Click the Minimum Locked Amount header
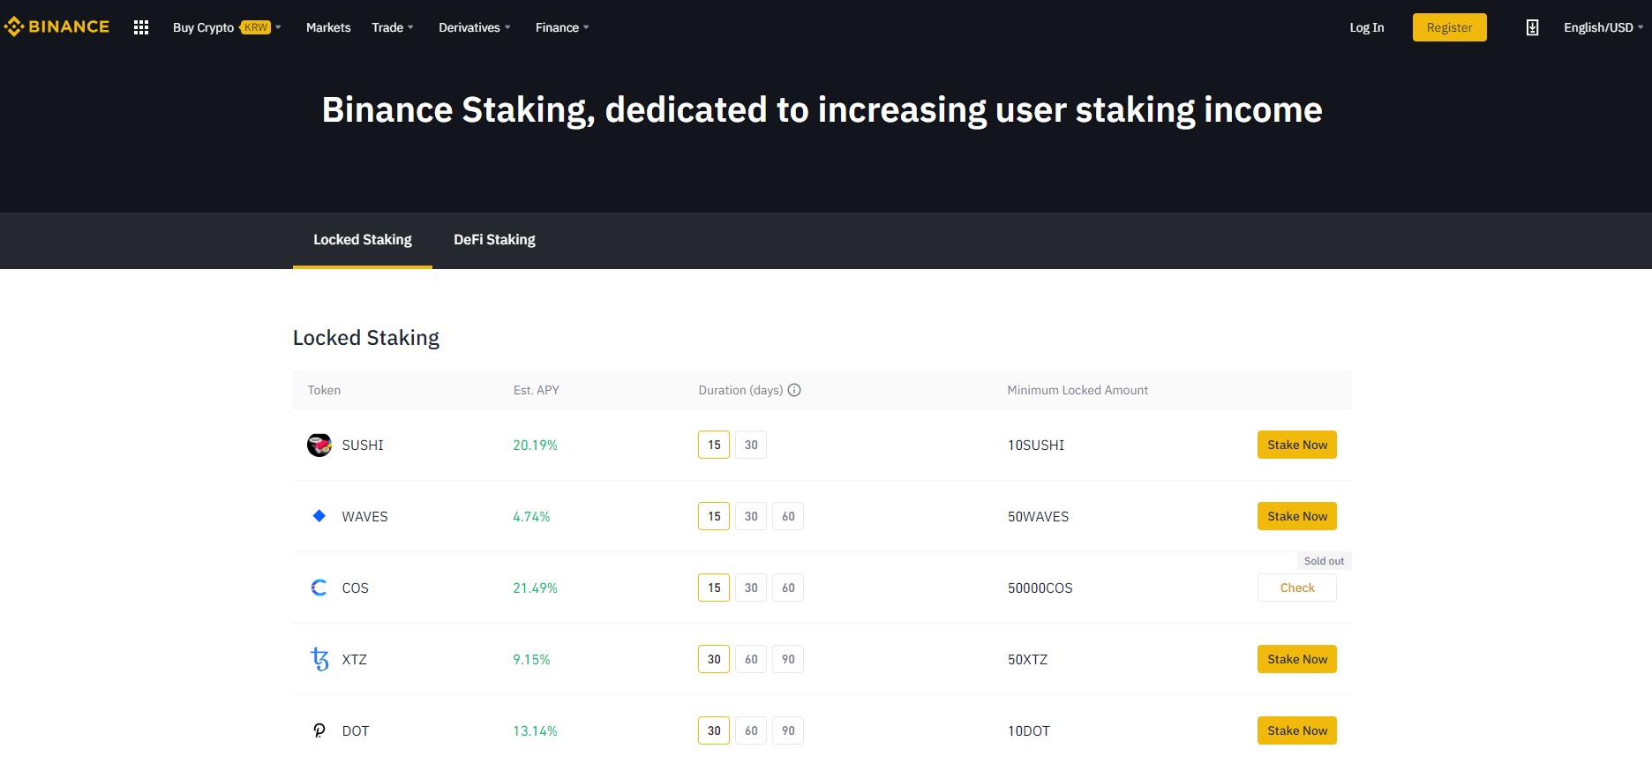Viewport: 1652px width, 764px height. [x=1078, y=390]
